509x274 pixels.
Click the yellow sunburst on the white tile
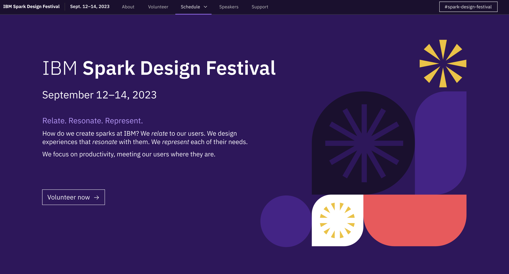(x=337, y=220)
